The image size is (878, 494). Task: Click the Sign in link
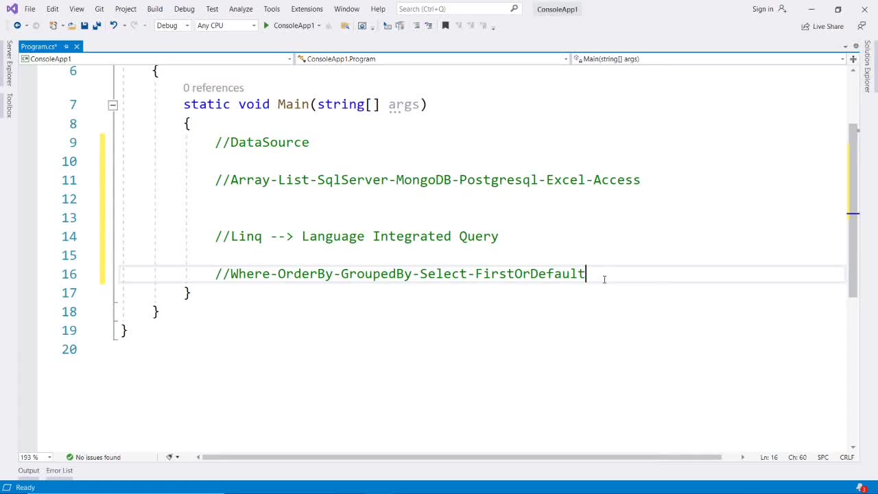click(x=762, y=9)
